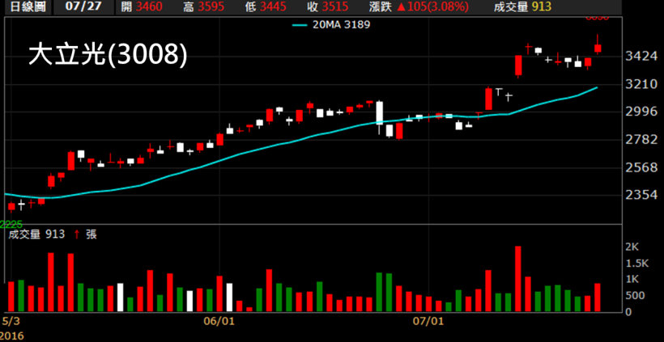Click the 500 volume axis label
The image size is (664, 342).
tap(634, 295)
